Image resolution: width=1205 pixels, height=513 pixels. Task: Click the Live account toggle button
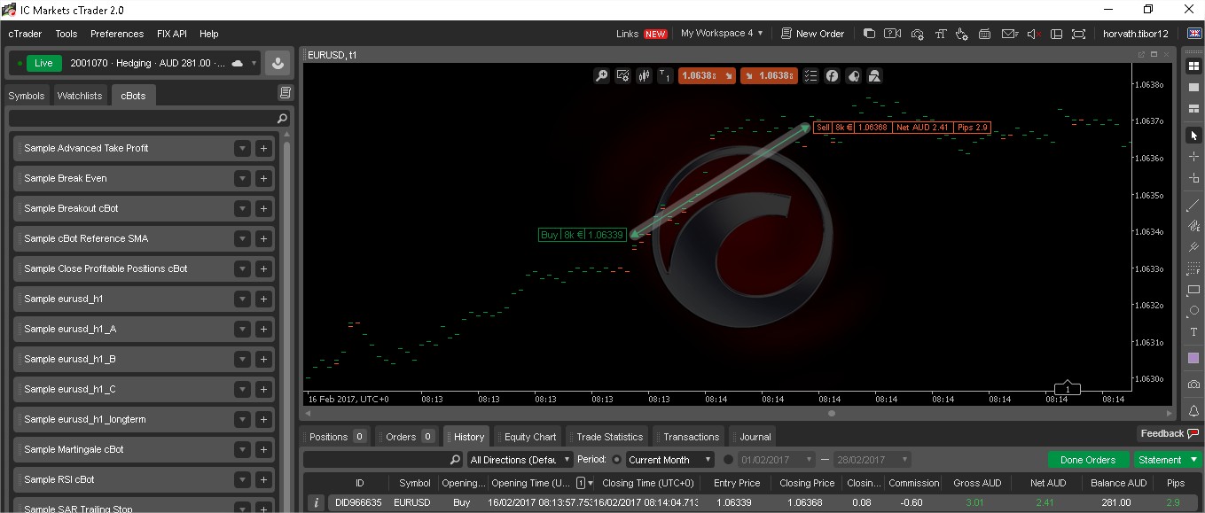[x=43, y=64]
